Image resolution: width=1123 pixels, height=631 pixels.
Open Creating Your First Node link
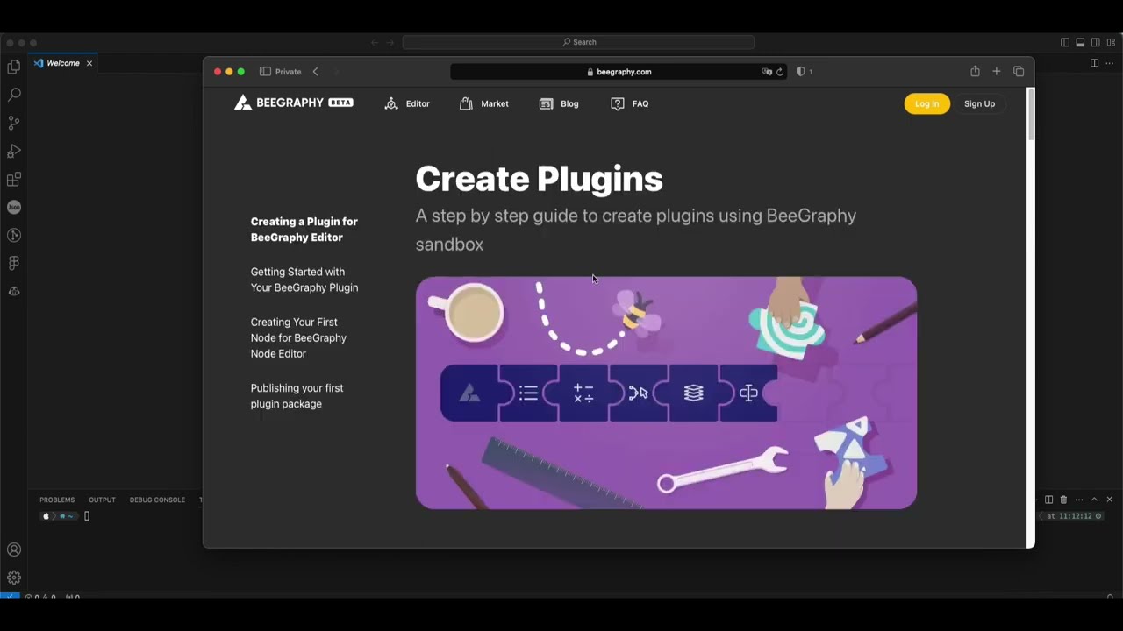click(x=298, y=337)
